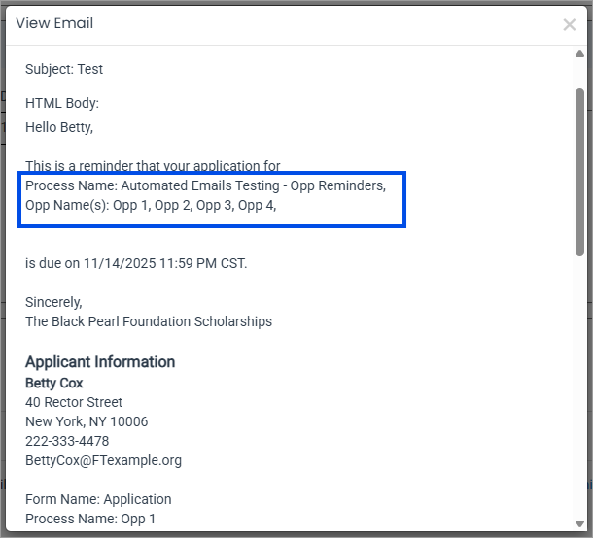Close the View Email dialog
This screenshot has height=538, width=593.
(569, 25)
